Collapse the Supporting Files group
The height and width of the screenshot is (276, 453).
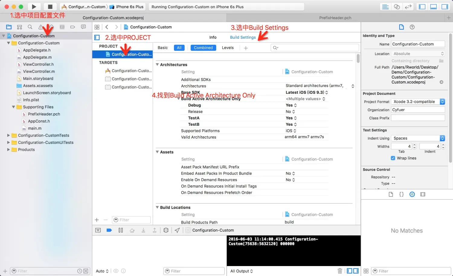coord(14,107)
